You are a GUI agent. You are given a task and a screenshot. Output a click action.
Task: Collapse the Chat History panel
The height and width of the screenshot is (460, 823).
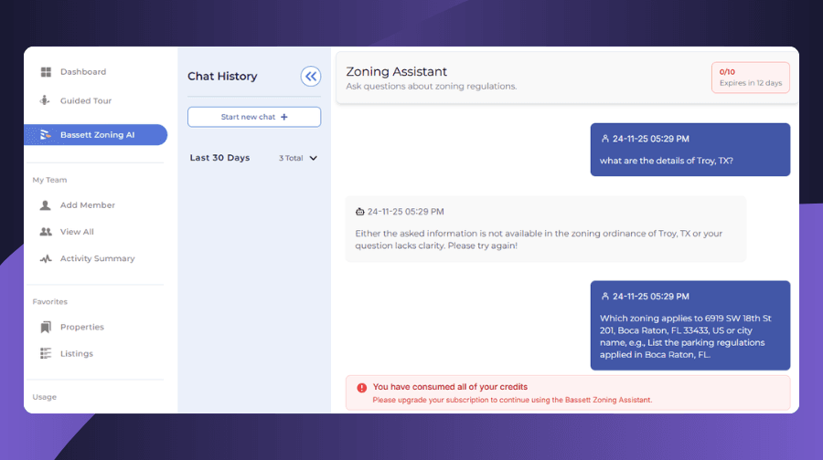[311, 76]
